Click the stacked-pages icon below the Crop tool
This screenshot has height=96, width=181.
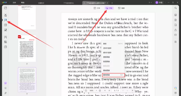6,47
